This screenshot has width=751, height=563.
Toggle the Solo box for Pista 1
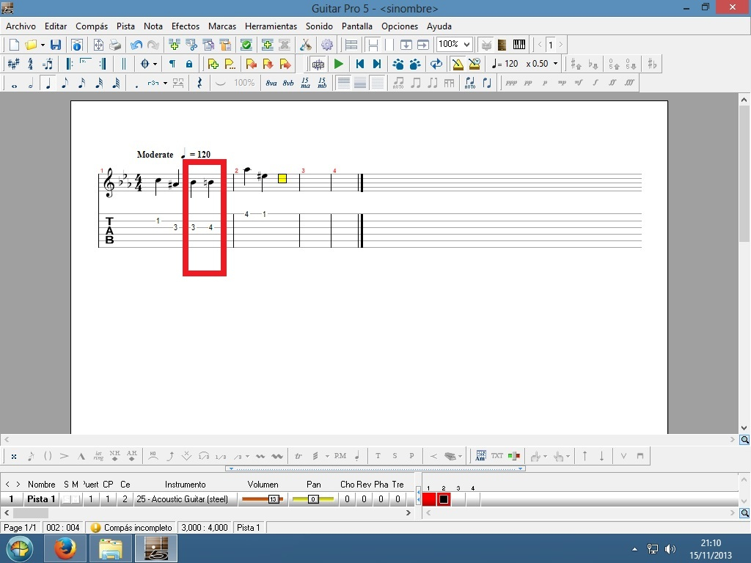(x=66, y=499)
